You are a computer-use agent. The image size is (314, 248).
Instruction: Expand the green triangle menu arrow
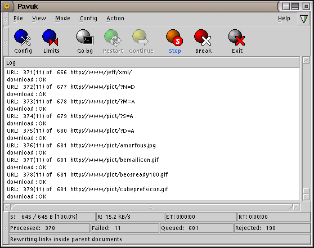click(x=303, y=19)
